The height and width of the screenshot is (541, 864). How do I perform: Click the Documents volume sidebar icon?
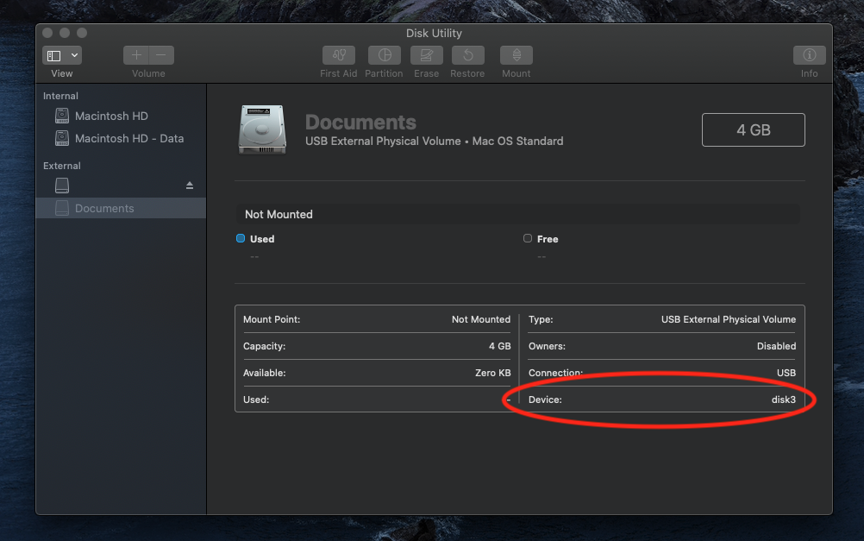62,208
